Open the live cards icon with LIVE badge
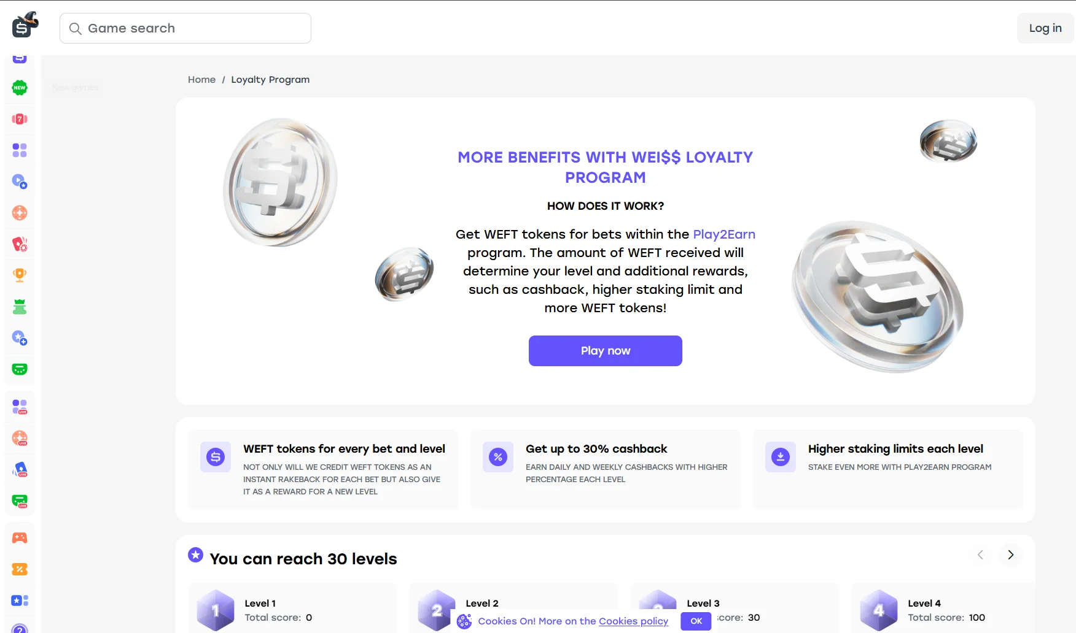Screen dimensions: 1076x633 coord(20,469)
